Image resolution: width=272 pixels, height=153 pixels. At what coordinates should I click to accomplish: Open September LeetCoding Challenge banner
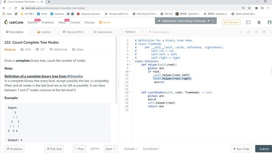pos(184,21)
